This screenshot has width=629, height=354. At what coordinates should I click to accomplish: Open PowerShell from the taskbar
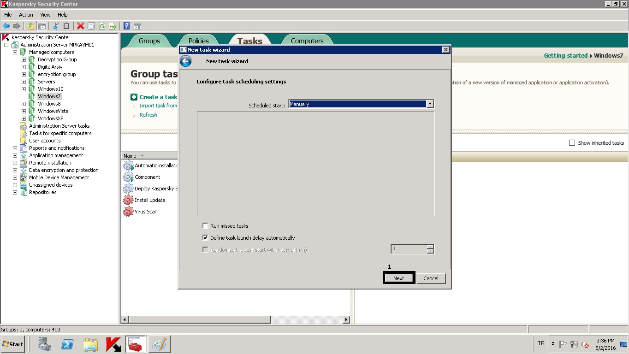coord(68,344)
